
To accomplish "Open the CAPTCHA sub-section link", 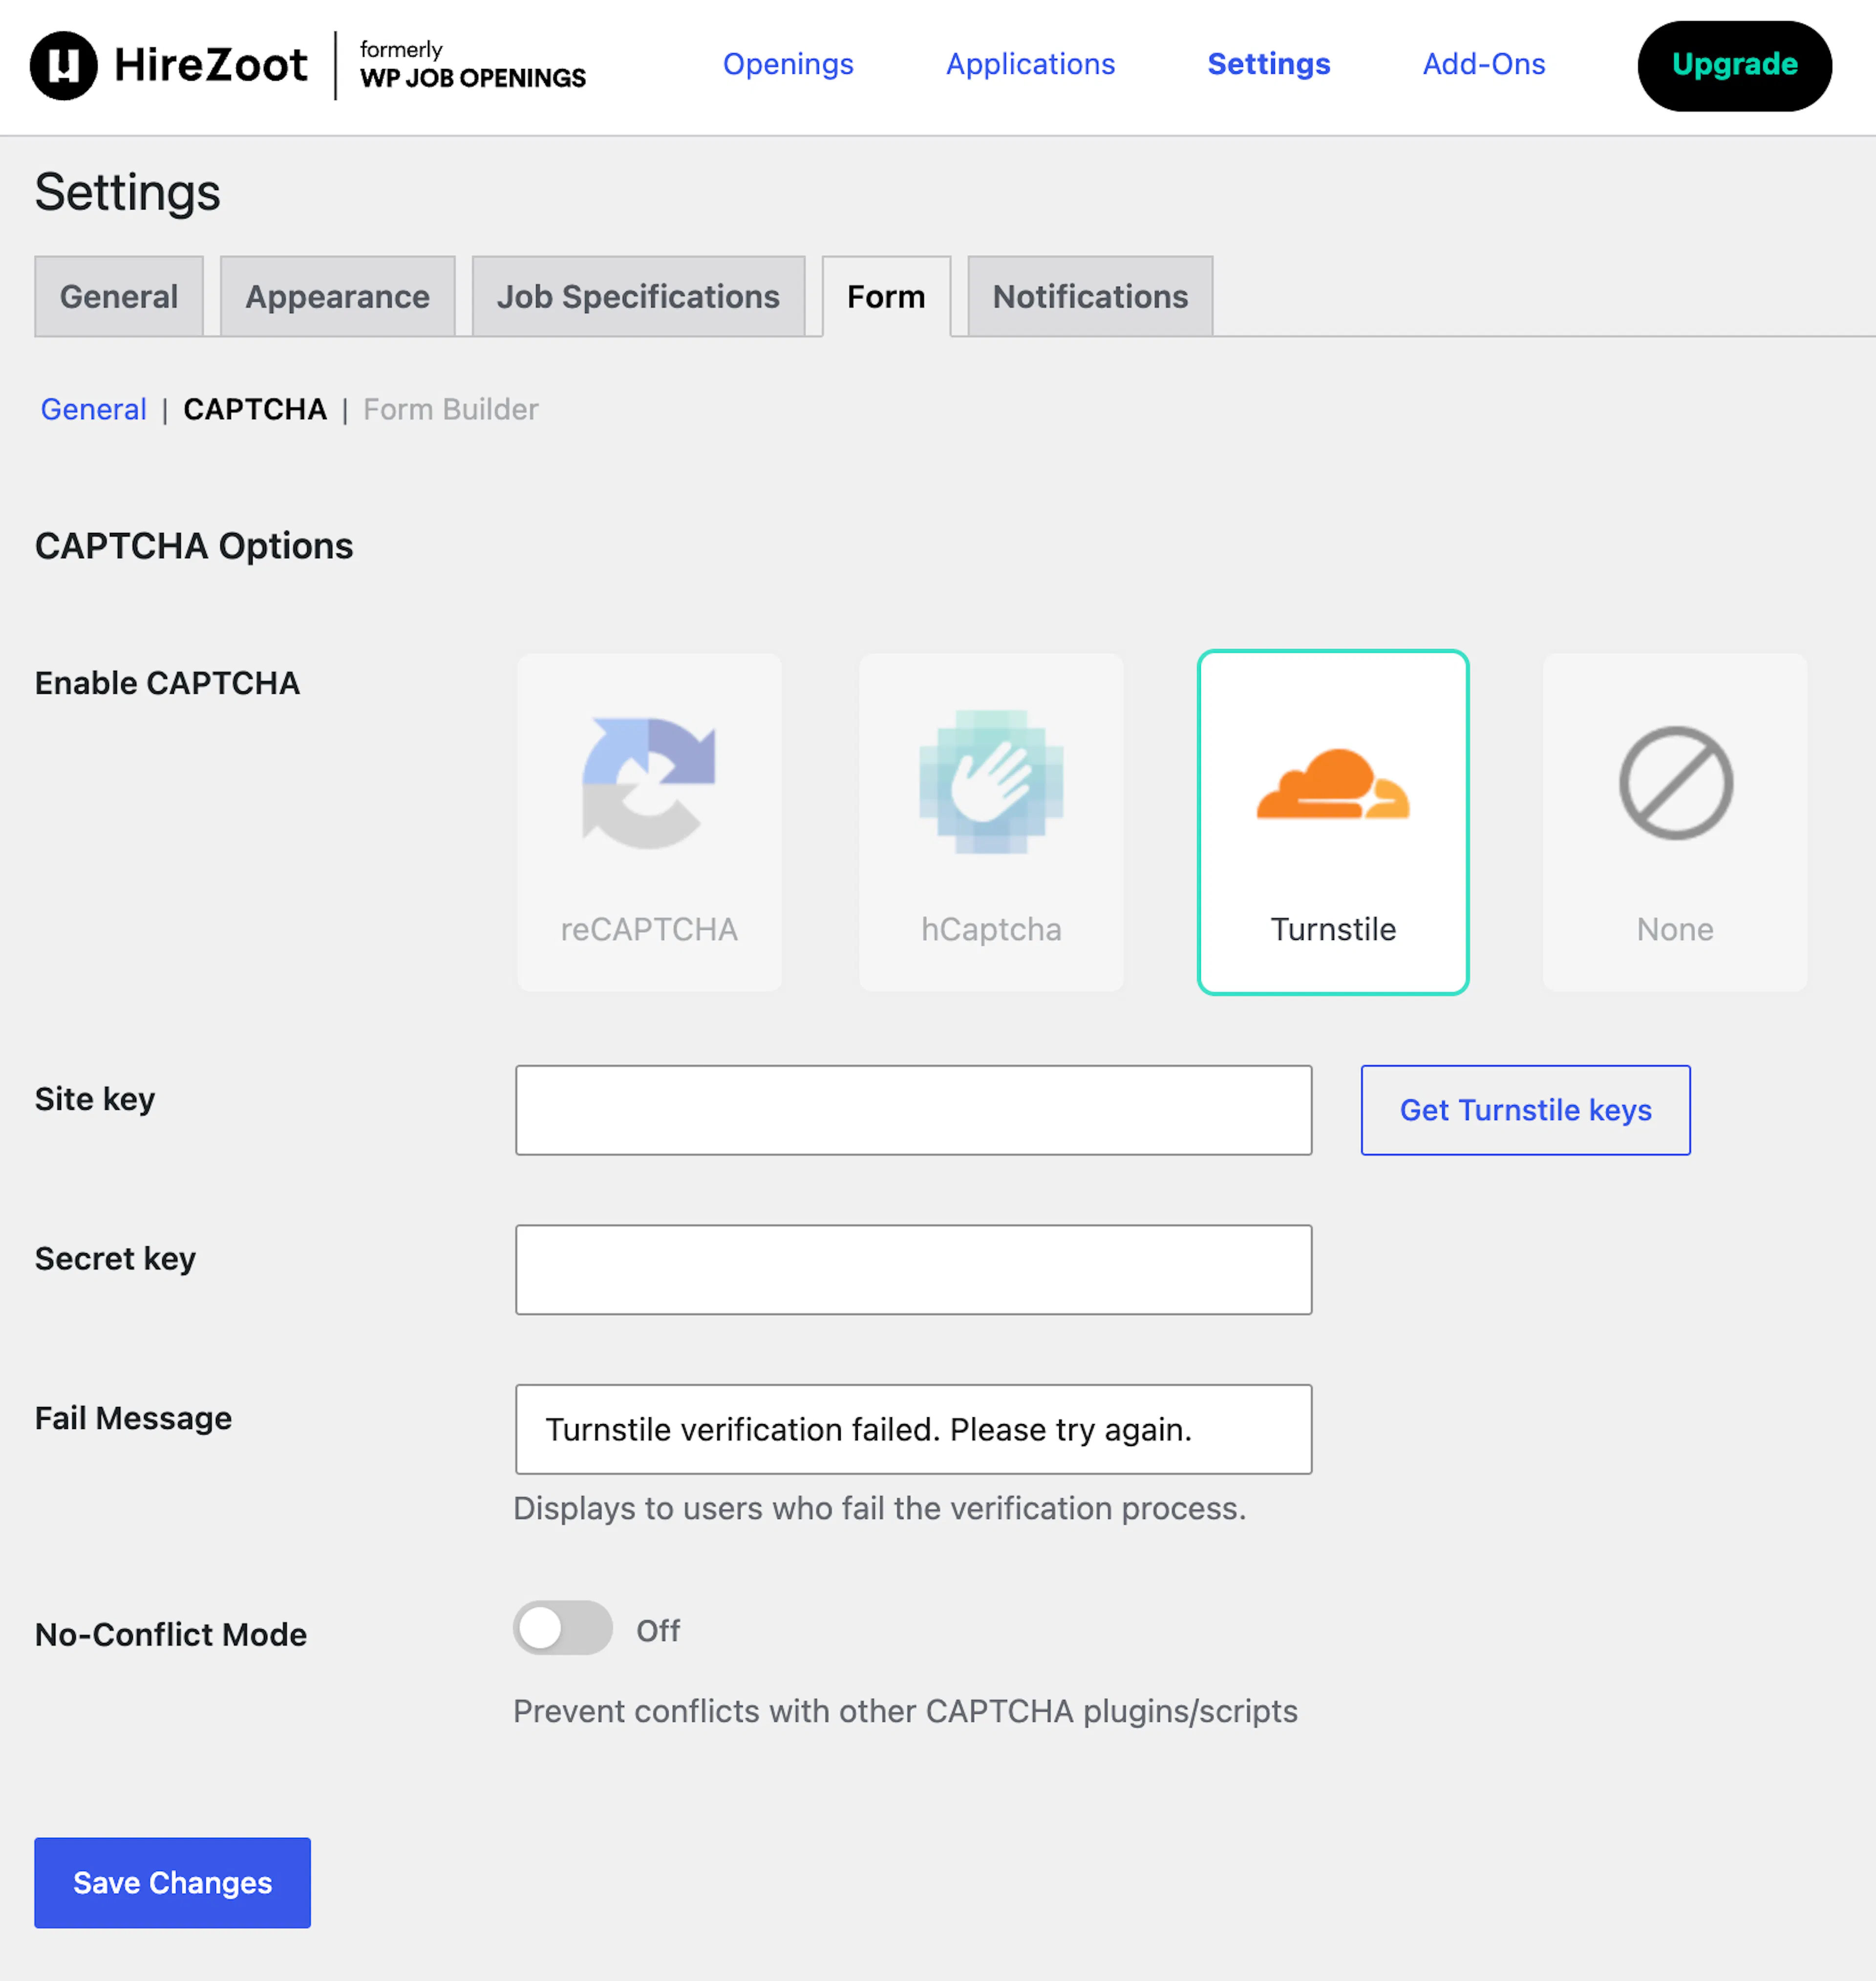I will 255,410.
